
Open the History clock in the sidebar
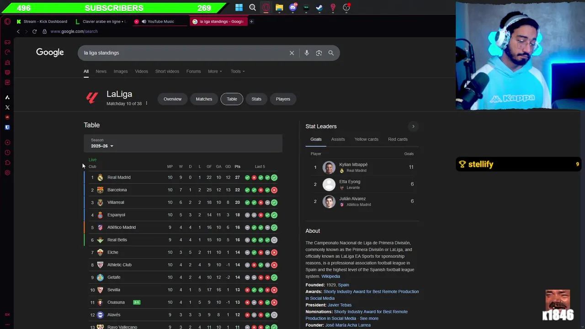pyautogui.click(x=7, y=153)
